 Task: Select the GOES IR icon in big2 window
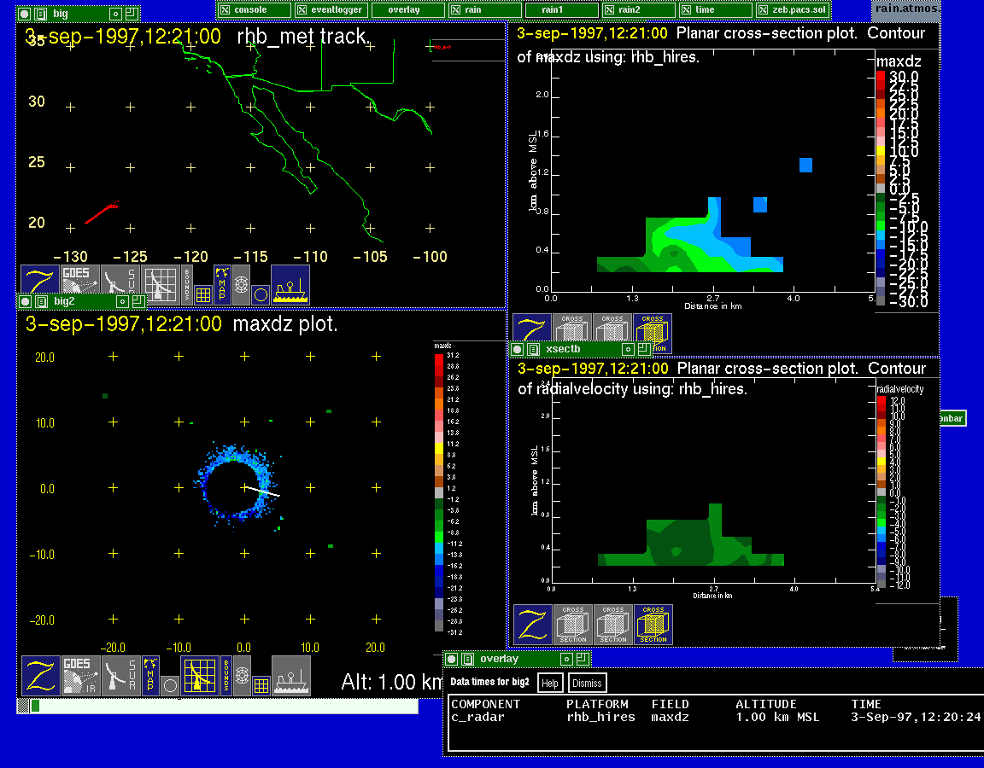tap(80, 675)
